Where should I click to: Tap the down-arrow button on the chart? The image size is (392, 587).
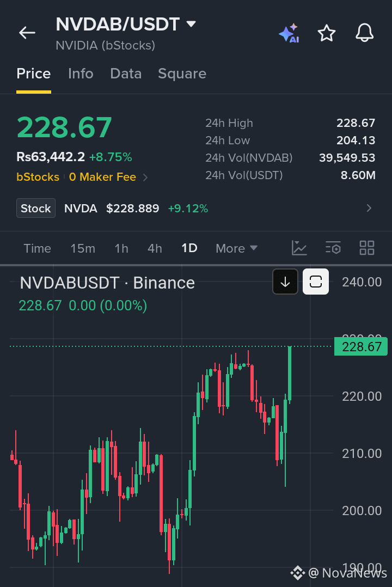tap(285, 282)
